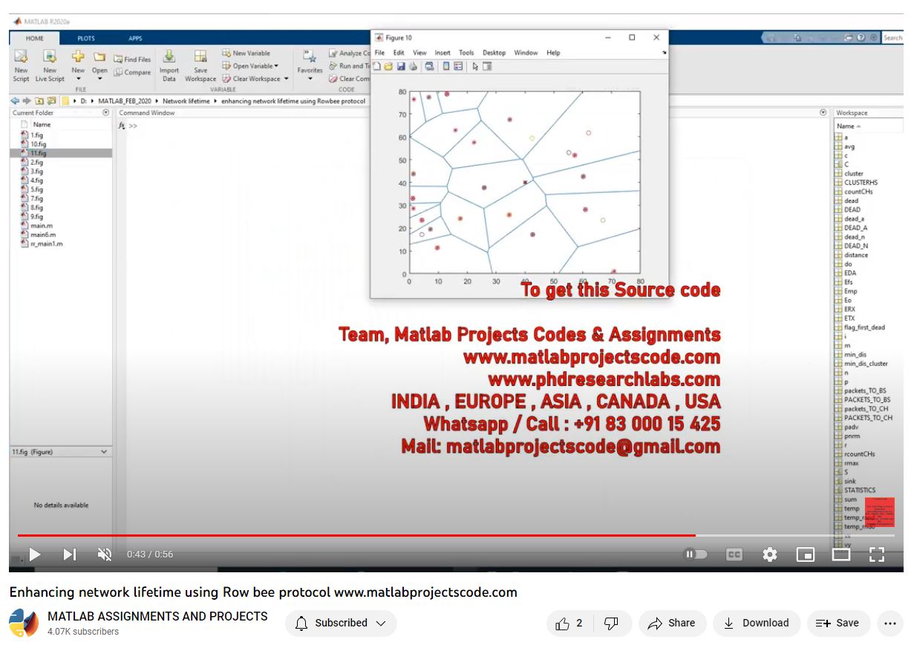
Task: Unmute the video sound
Action: click(x=105, y=554)
